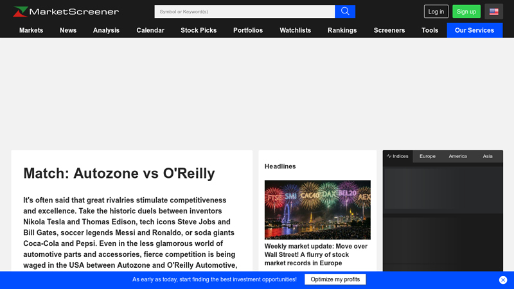This screenshot has height=289, width=514.
Task: Open the Markets menu
Action: point(31,30)
